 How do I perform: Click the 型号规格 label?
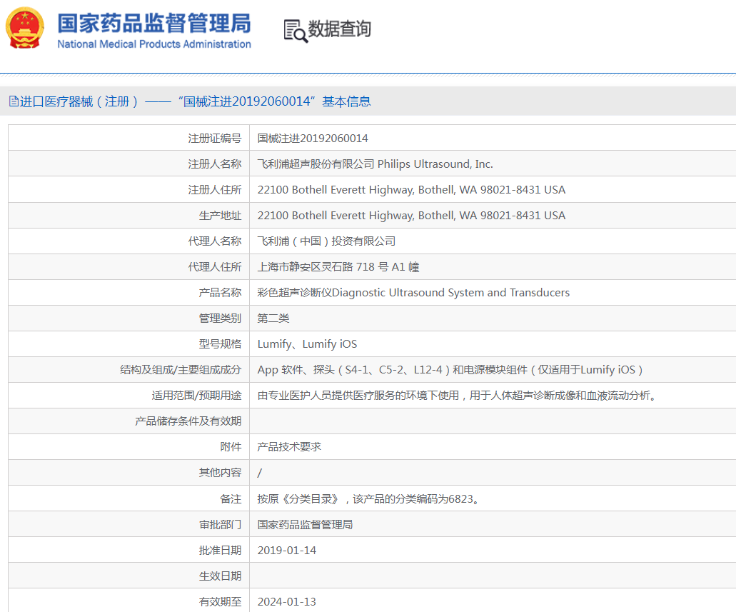tap(220, 344)
